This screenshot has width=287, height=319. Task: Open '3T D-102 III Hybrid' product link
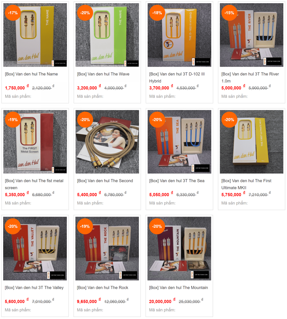pos(177,78)
